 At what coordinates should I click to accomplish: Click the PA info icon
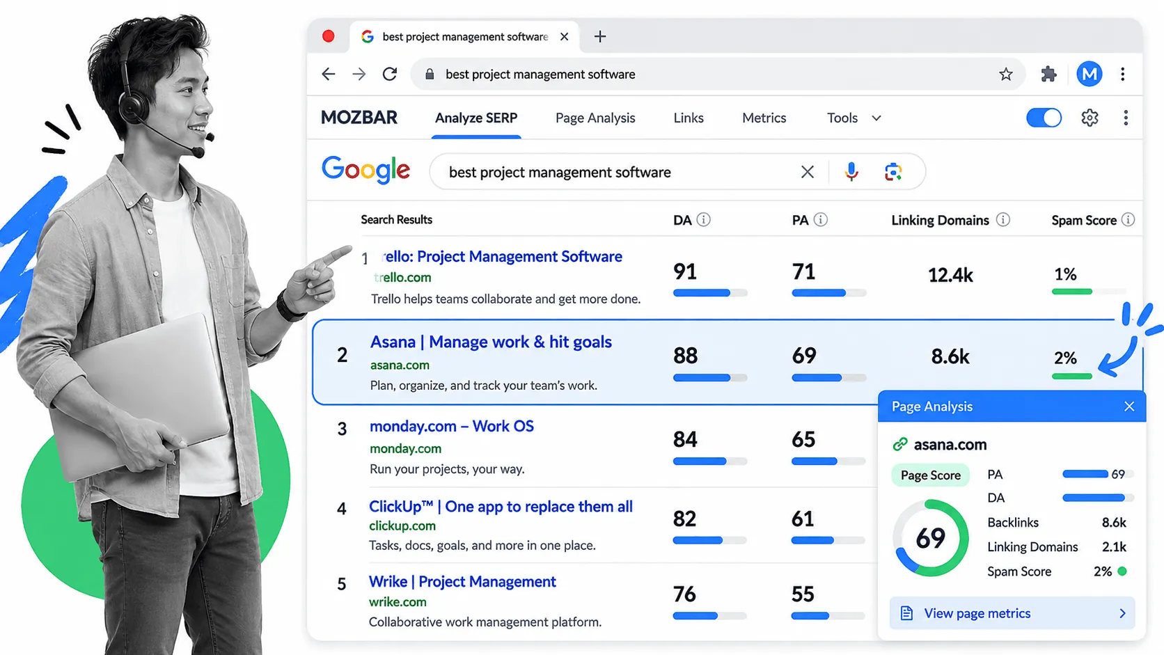pos(821,220)
